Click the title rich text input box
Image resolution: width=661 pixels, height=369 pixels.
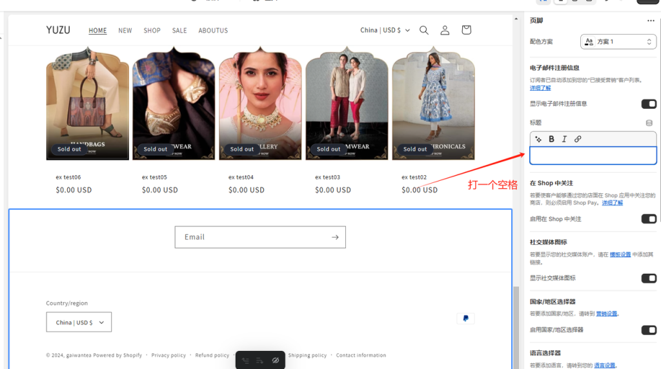coord(593,155)
